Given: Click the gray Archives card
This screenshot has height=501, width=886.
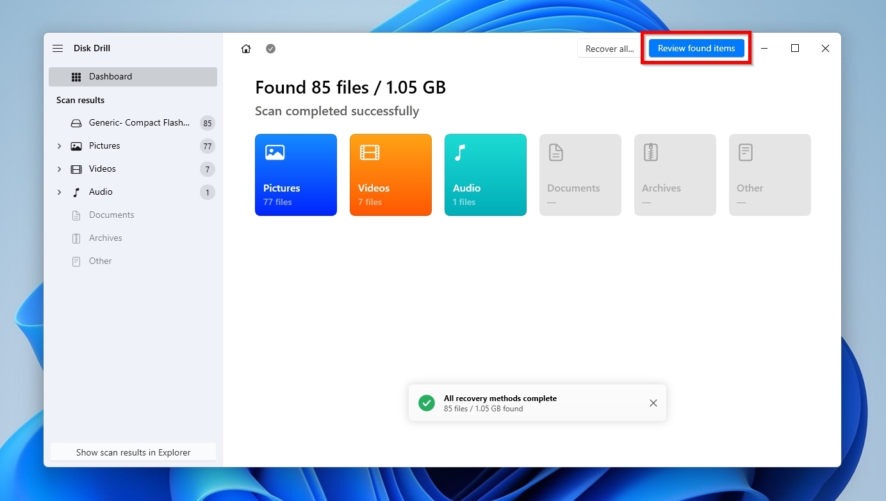Looking at the screenshot, I should coord(675,175).
